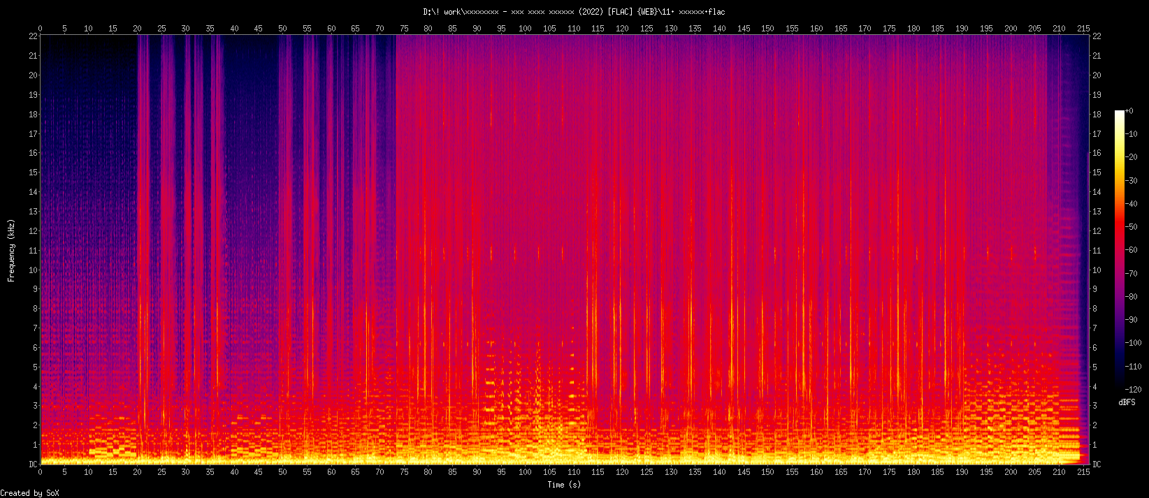Click the 5 kHz label on left axis

(34, 367)
